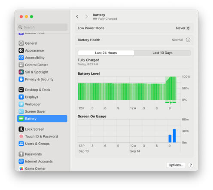Go forward with the right chevron
The image size is (213, 190).
point(86,16)
